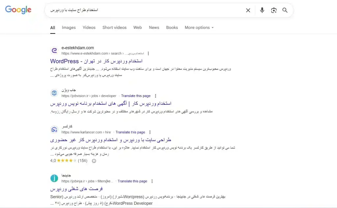Image resolution: width=337 pixels, height=208 pixels.
Task: Switch to the Videos tab
Action: coord(89,28)
